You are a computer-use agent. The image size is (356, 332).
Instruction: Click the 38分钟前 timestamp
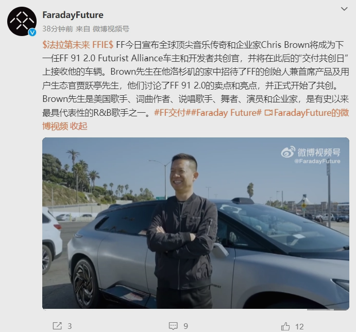58,29
